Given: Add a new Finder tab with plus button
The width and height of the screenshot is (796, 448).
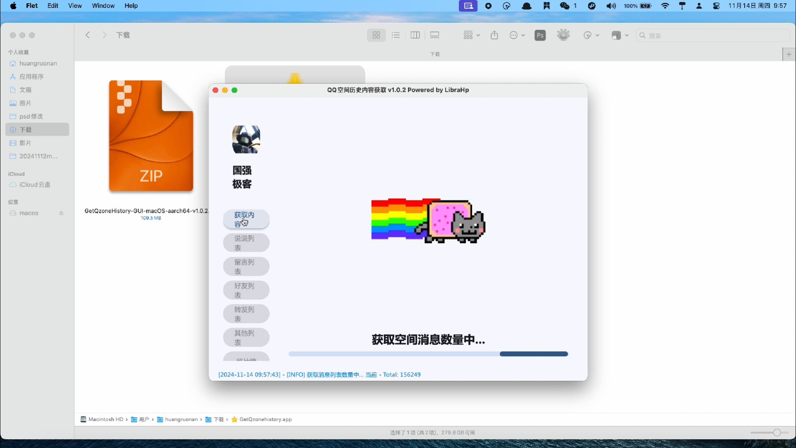Looking at the screenshot, I should pos(789,54).
